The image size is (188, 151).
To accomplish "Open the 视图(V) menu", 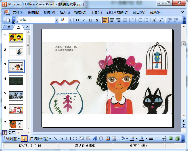I will pos(49,12).
